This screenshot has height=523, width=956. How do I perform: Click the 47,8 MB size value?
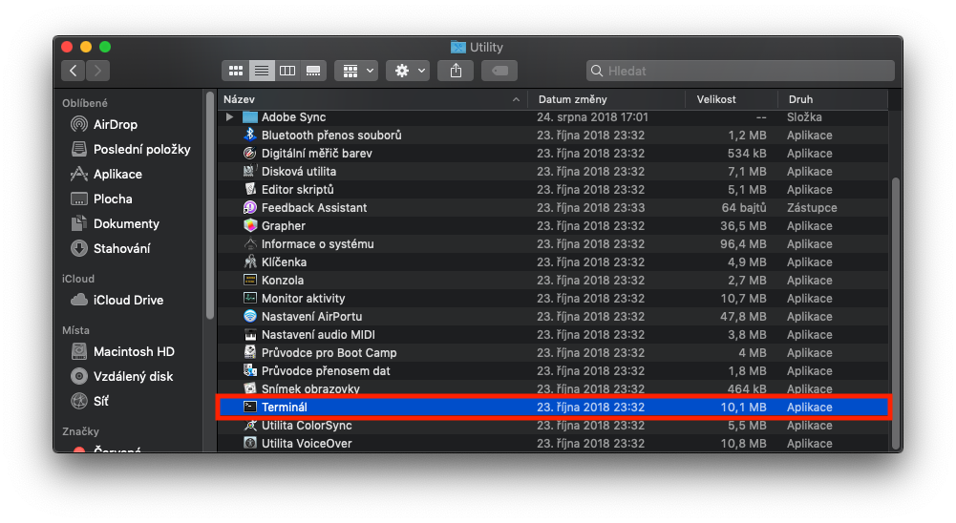[743, 316]
